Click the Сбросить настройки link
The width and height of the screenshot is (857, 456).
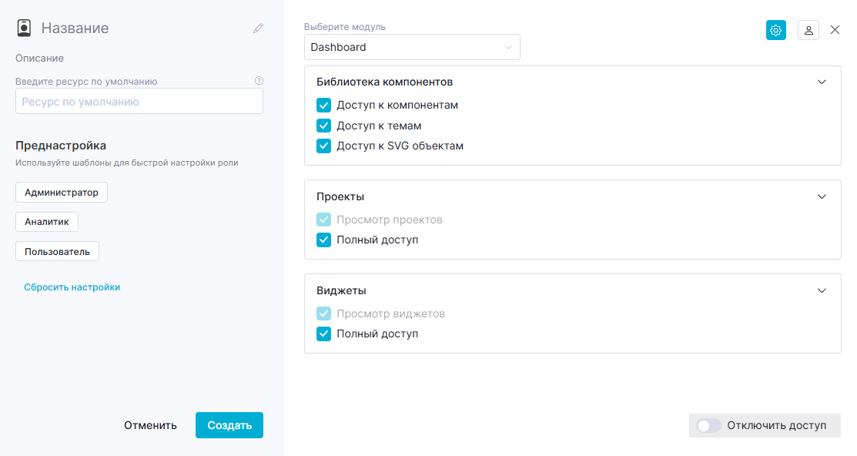(72, 287)
